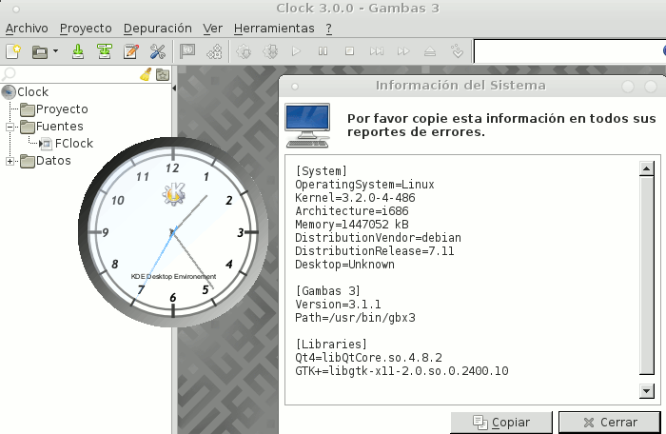Viewport: 666px width, 434px height.
Task: Create a new project with the star page icon
Action: coord(13,51)
